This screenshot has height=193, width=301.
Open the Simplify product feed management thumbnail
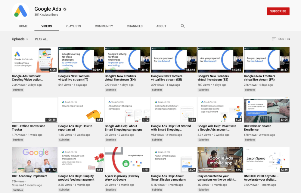coord(81,160)
